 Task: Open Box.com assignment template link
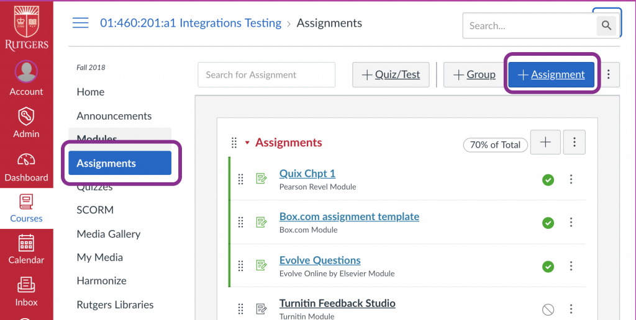[x=349, y=216]
